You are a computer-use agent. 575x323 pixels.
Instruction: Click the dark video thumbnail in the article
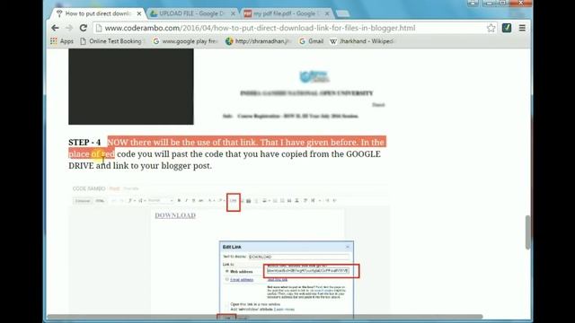(131, 86)
